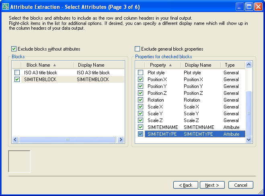The width and height of the screenshot is (265, 196).
Task: Select the Scale Z property name
Action: coord(155,120)
